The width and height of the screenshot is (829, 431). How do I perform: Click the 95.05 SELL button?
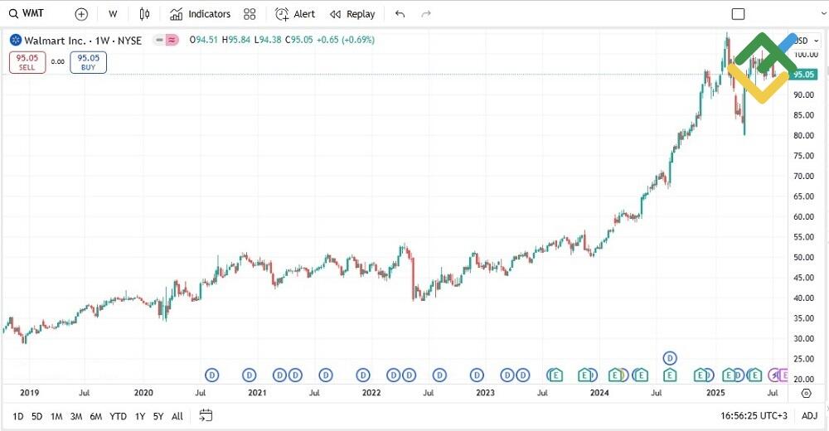pyautogui.click(x=27, y=62)
